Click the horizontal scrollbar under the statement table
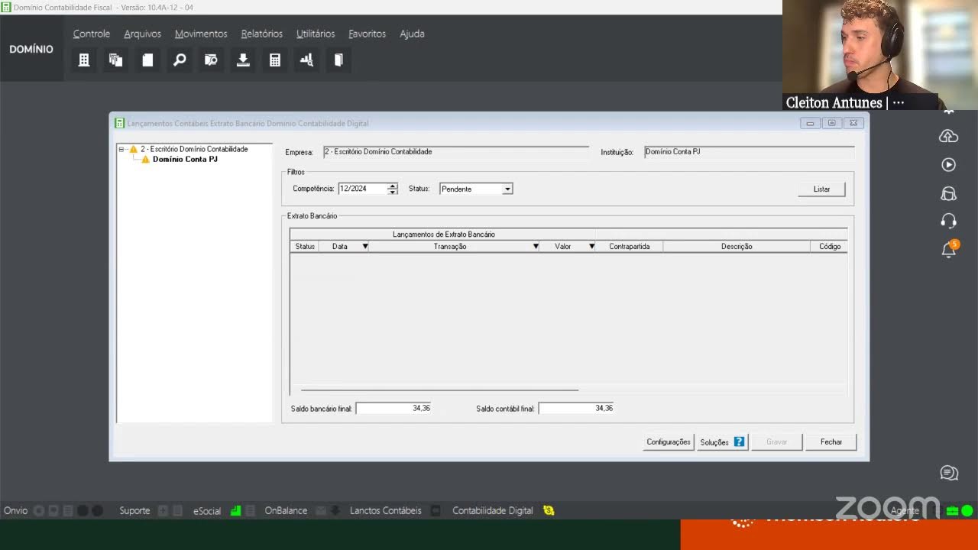 click(x=439, y=390)
